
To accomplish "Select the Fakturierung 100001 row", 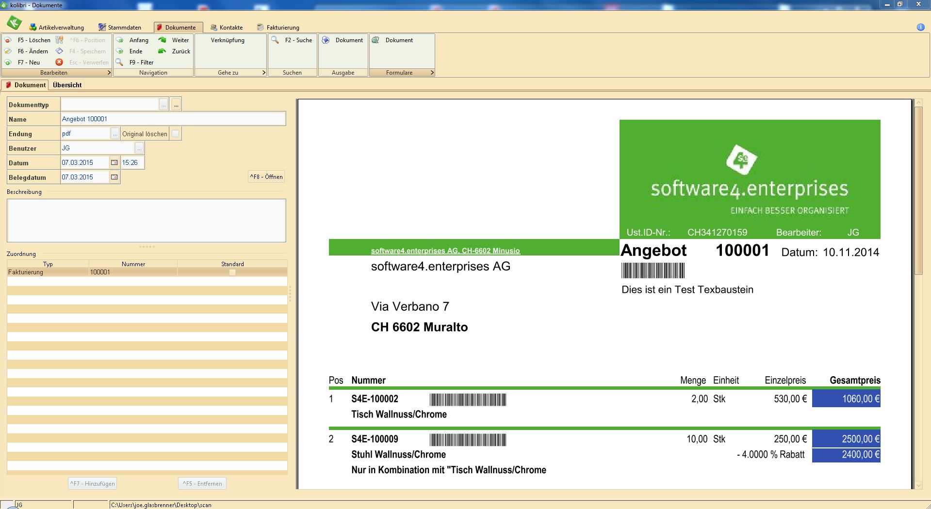I will click(x=147, y=272).
